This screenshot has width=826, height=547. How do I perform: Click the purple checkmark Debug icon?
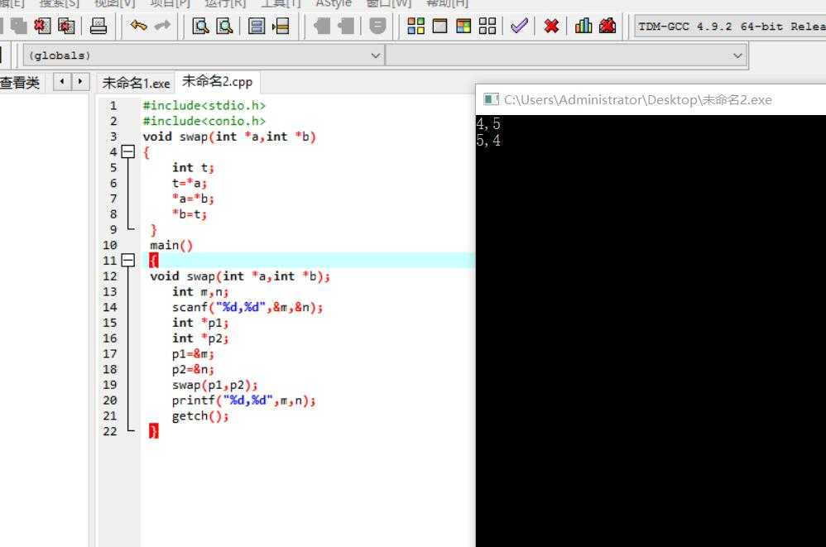[x=520, y=26]
